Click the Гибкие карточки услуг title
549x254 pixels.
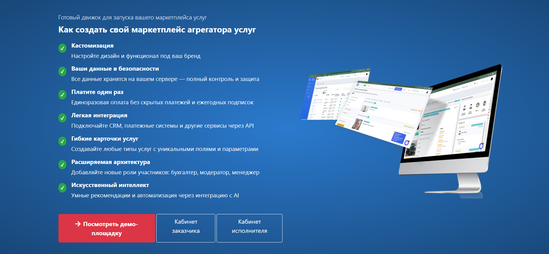click(105, 139)
